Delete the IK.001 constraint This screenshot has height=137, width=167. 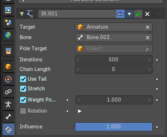point(147,14)
